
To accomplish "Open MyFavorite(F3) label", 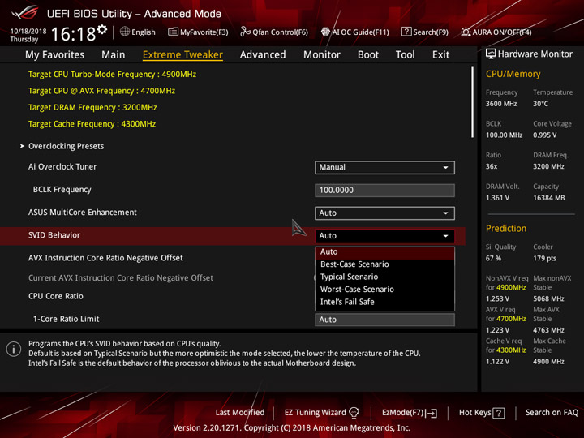I will (x=204, y=32).
